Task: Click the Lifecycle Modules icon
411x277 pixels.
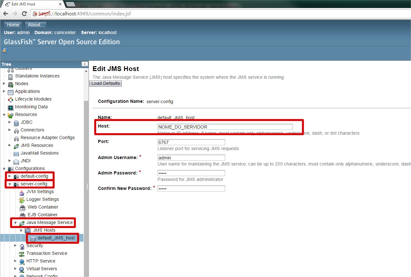Action: point(11,99)
